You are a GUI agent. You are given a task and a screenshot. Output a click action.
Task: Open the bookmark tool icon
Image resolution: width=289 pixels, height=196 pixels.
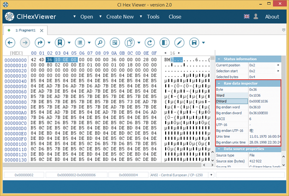pyautogui.click(x=60, y=43)
